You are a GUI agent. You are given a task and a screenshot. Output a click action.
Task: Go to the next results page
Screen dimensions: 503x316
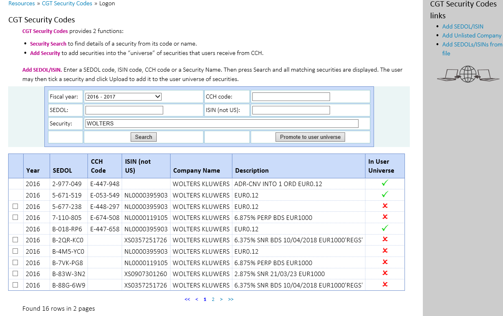pos(221,299)
